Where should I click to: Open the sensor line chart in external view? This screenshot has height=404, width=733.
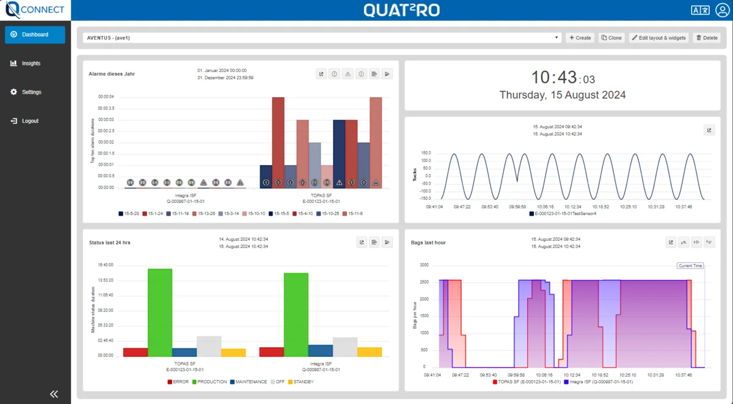pos(709,130)
